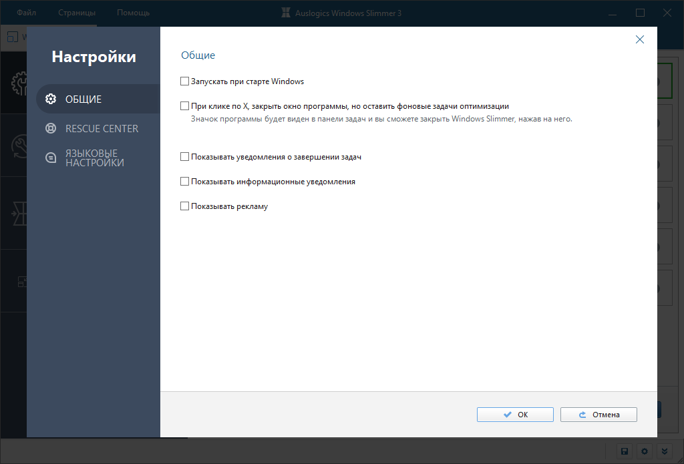Open ЯЗЫКОВЫЕ НАСТРОЙКИ section
Screen dimensions: 684x464
coord(98,158)
